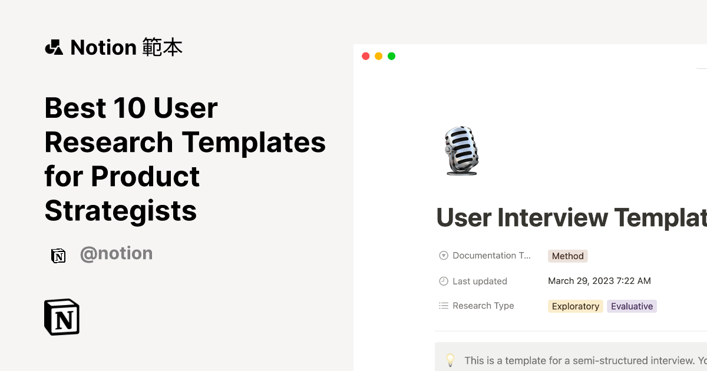Click the Evaluative tag

[x=632, y=306]
